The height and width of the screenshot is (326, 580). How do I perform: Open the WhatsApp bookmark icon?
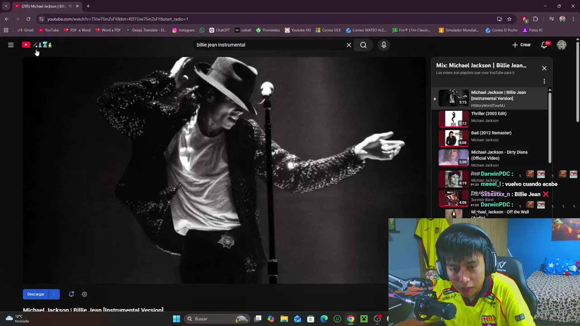tap(202, 30)
